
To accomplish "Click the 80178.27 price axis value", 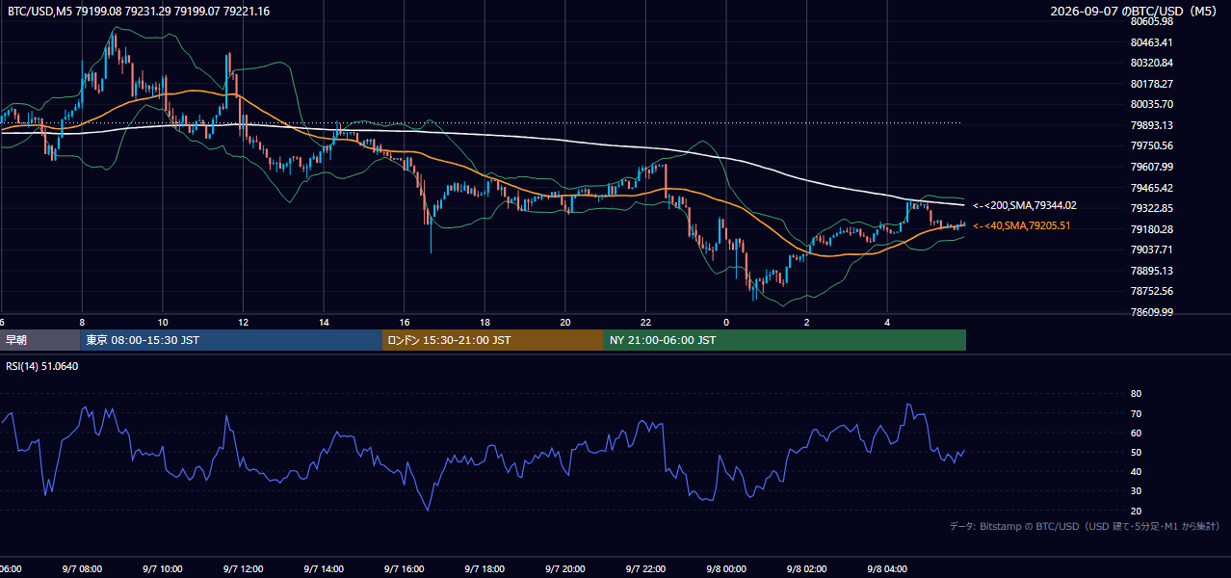I will point(1152,84).
